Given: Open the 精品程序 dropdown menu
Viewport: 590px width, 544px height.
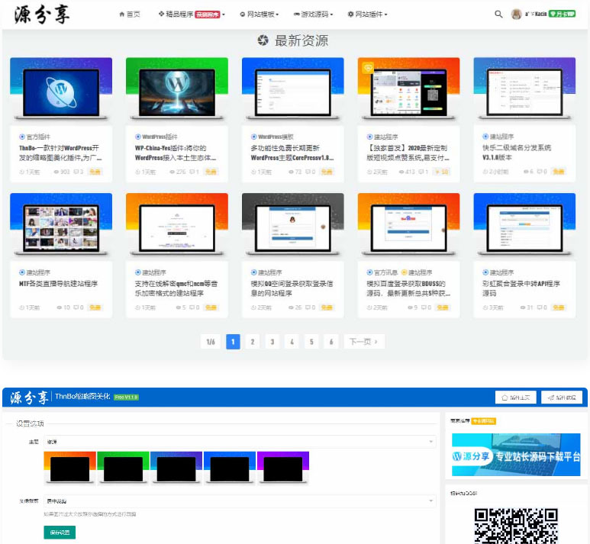Looking at the screenshot, I should coord(191,14).
